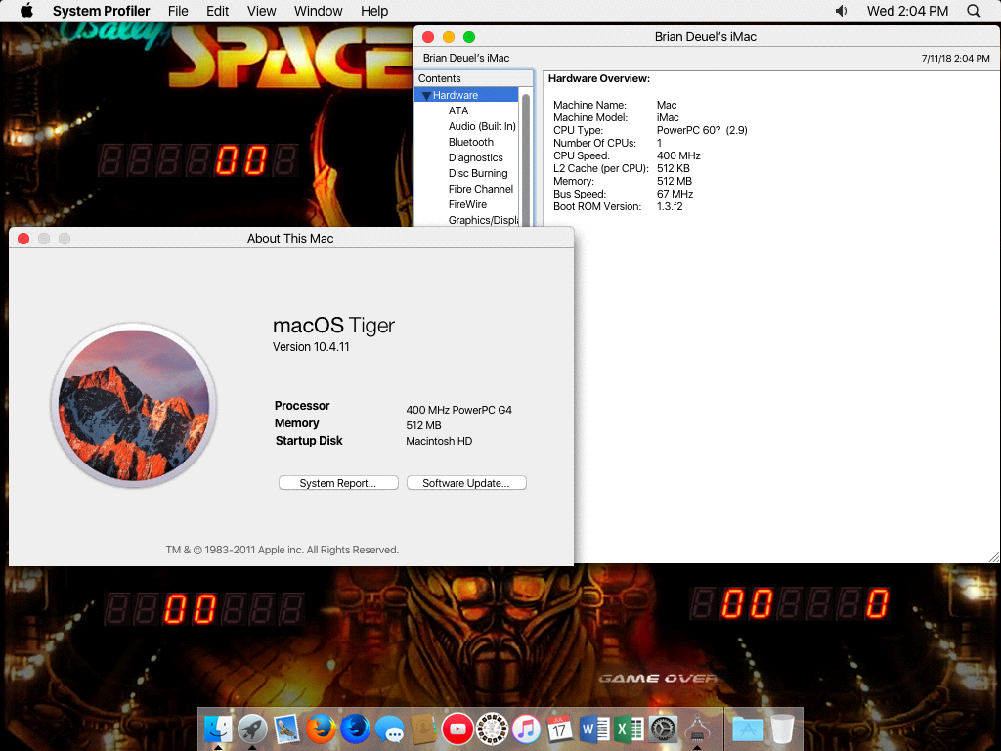The width and height of the screenshot is (1001, 751).
Task: Close the About This Mac window
Action: coord(23,239)
